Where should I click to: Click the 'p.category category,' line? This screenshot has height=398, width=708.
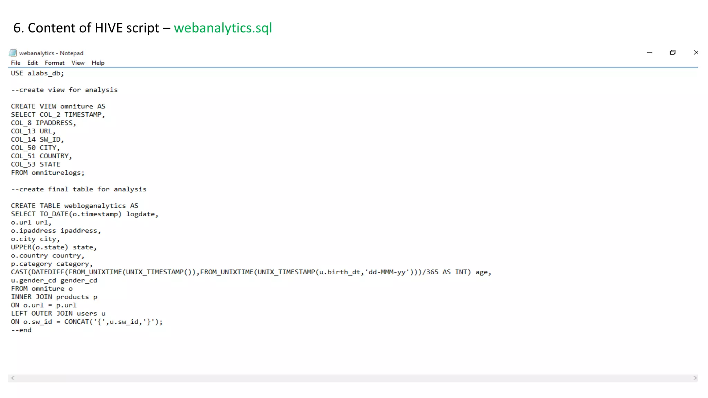point(52,264)
